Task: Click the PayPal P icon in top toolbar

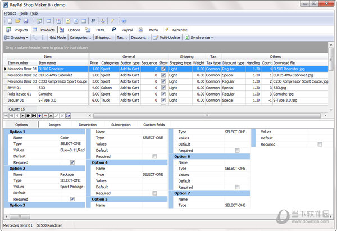Action: tap(93, 21)
